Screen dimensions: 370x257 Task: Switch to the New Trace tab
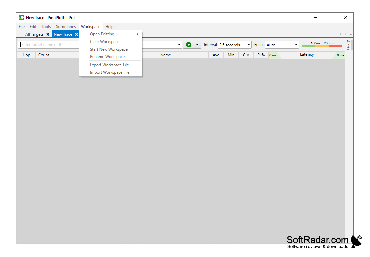tap(63, 34)
